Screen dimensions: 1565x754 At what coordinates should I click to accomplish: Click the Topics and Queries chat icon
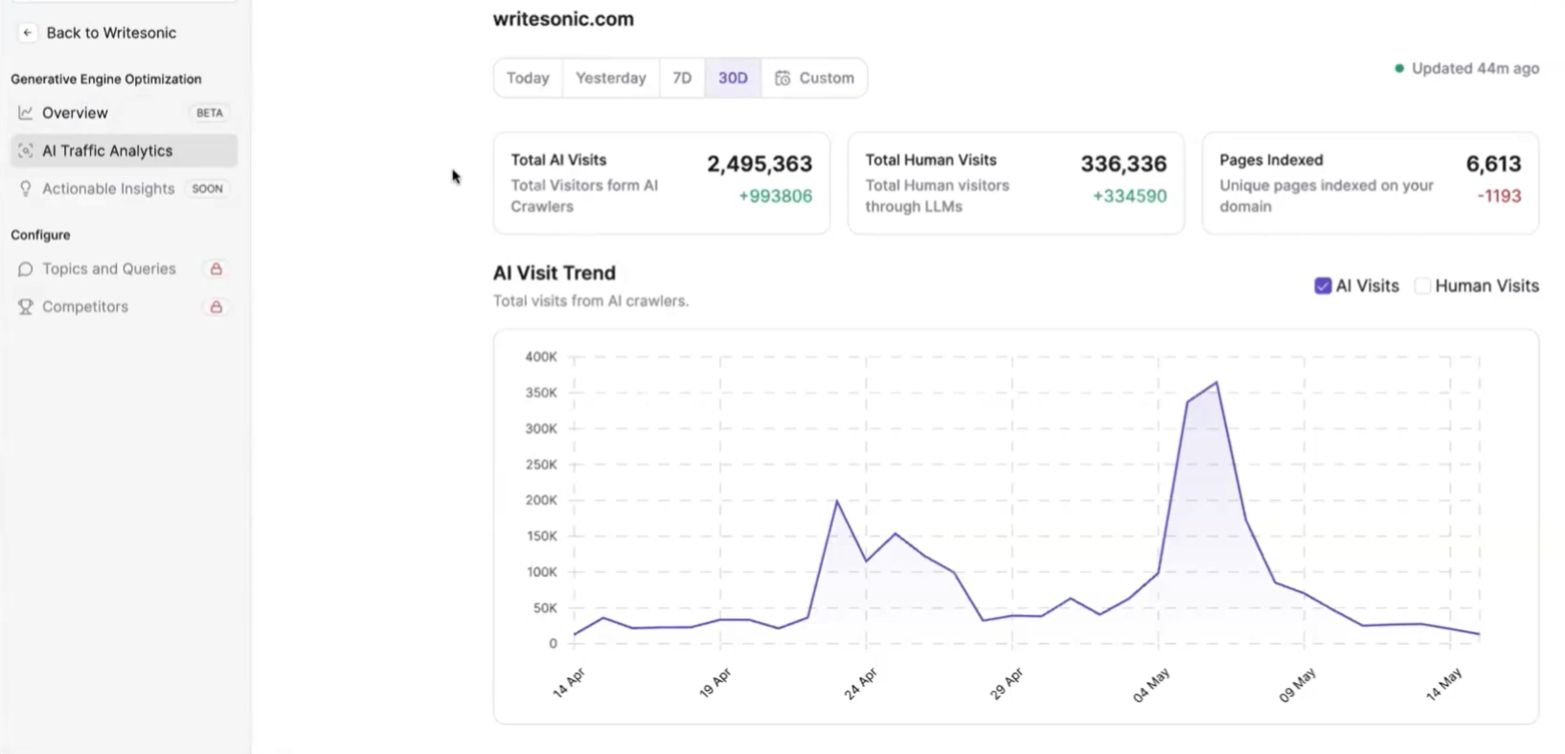[x=26, y=269]
